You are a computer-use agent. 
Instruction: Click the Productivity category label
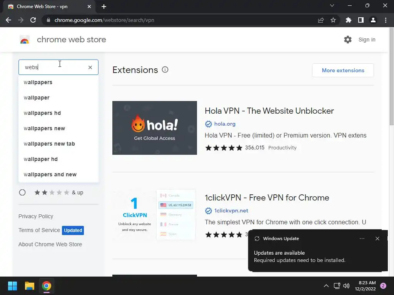tap(282, 148)
